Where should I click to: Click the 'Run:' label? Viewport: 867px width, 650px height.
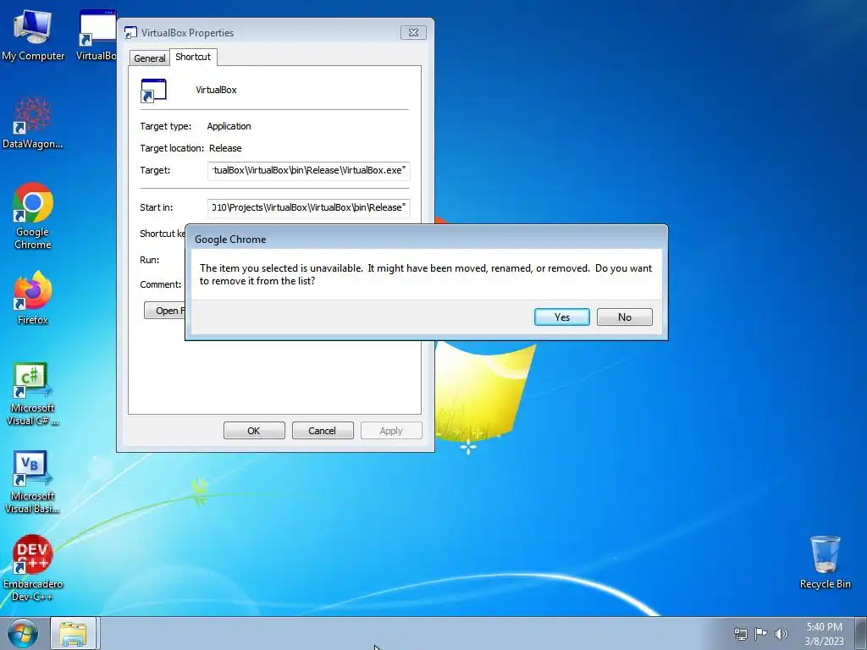point(149,260)
